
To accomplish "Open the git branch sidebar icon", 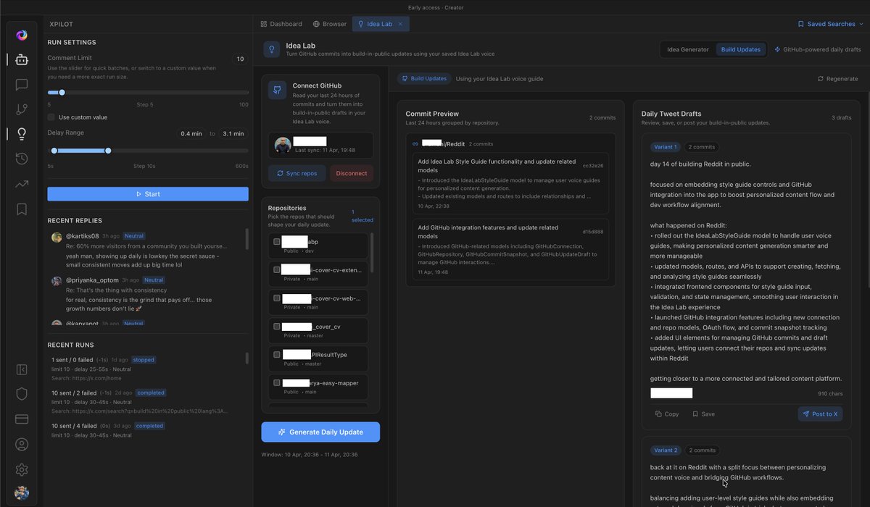I will (22, 109).
